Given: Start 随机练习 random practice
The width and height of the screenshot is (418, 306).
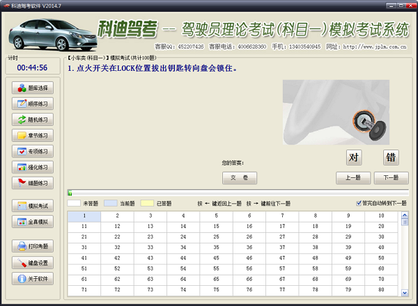Looking at the screenshot, I should coord(33,120).
